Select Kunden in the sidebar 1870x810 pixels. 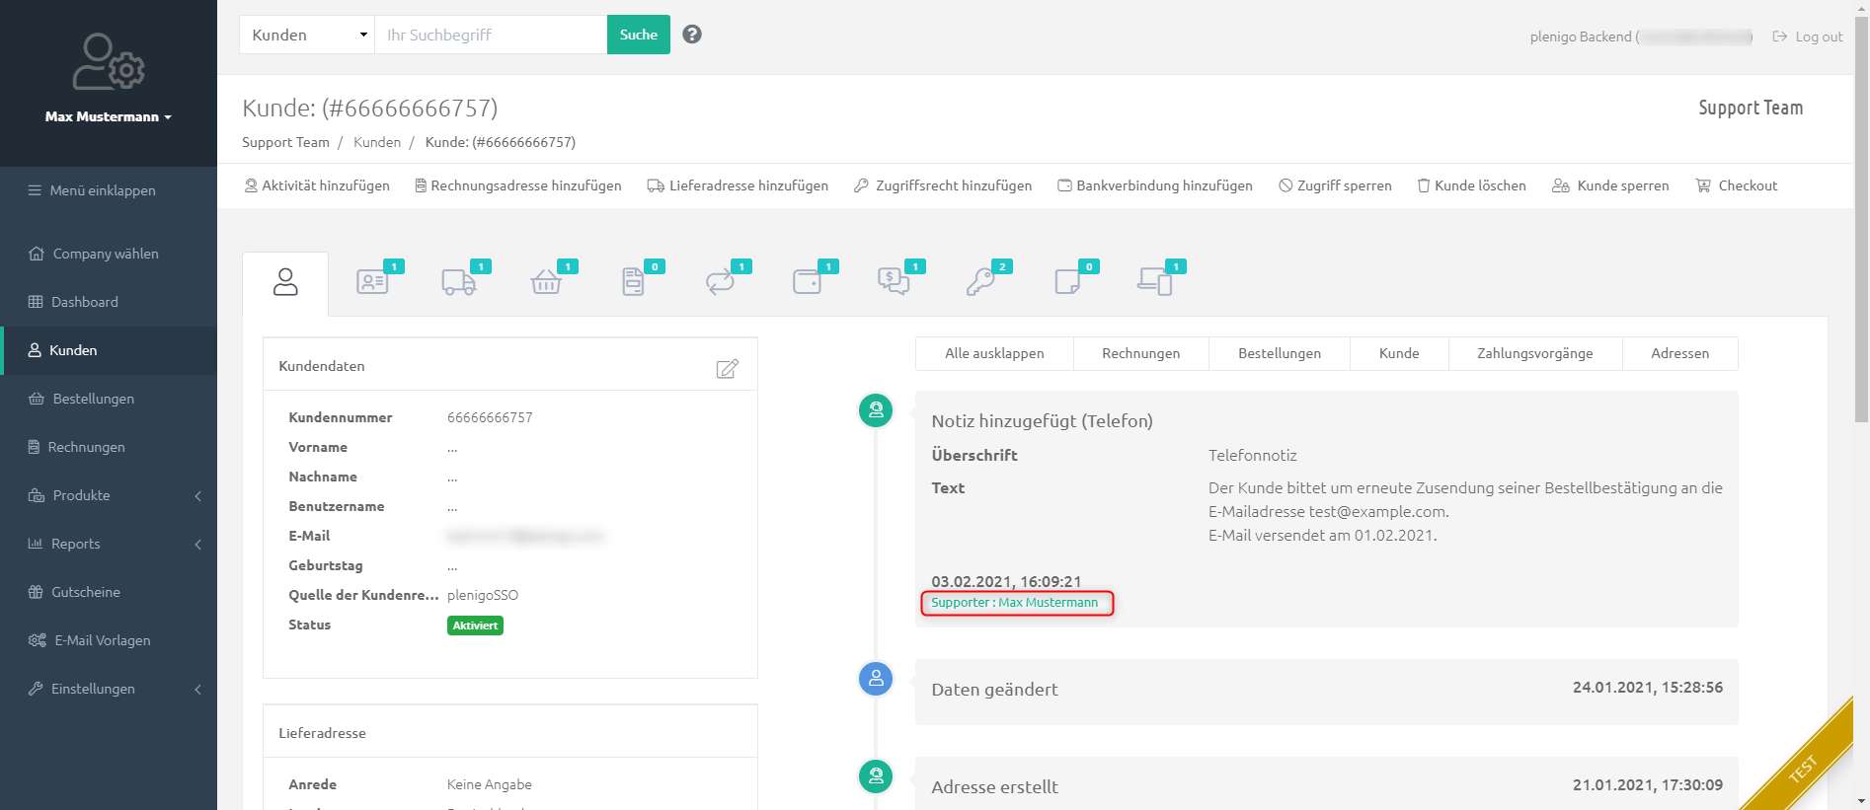109,350
